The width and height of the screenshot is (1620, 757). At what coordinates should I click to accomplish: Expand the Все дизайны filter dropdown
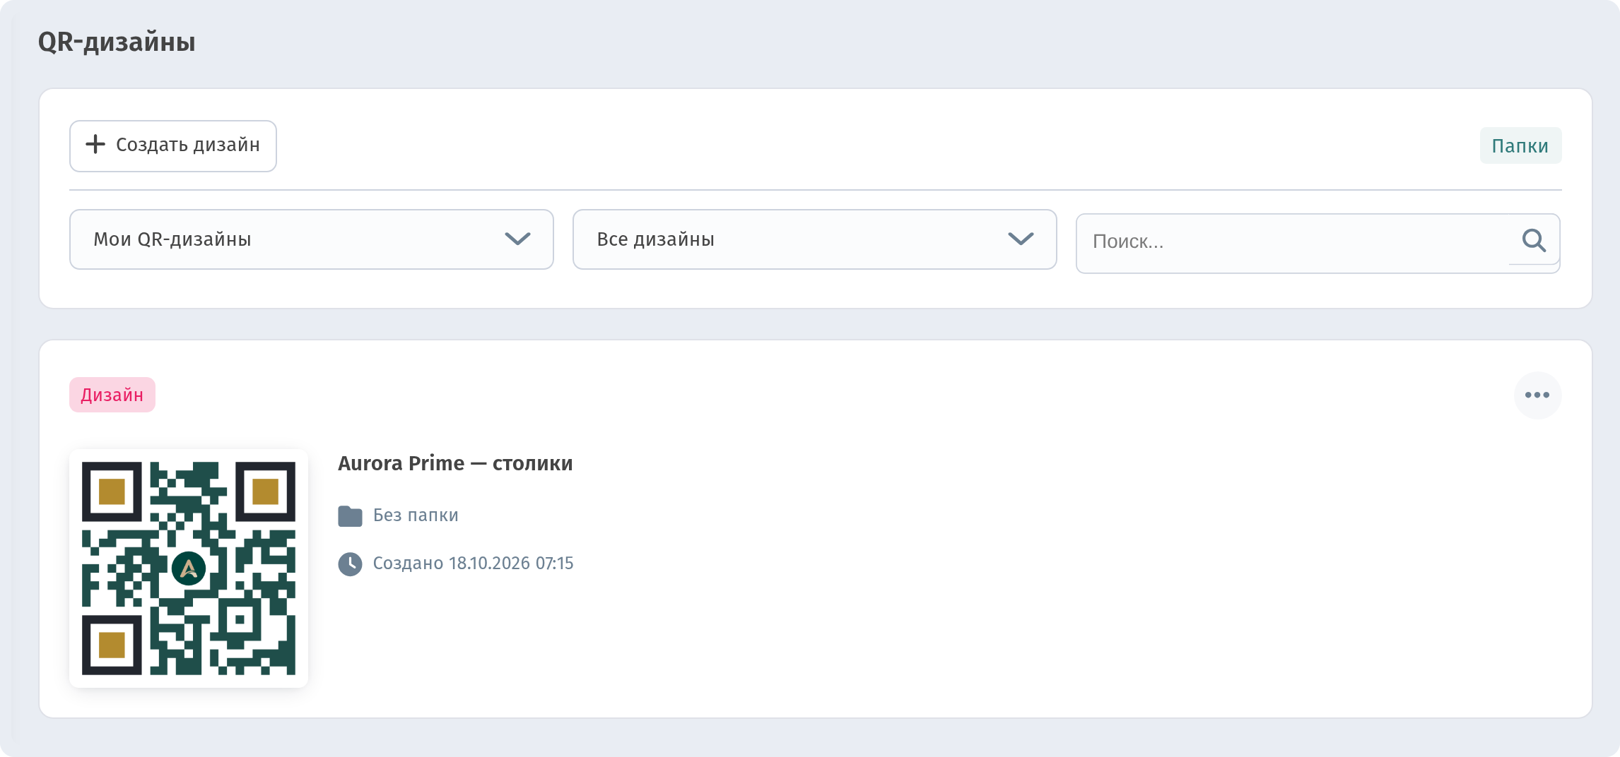point(815,239)
